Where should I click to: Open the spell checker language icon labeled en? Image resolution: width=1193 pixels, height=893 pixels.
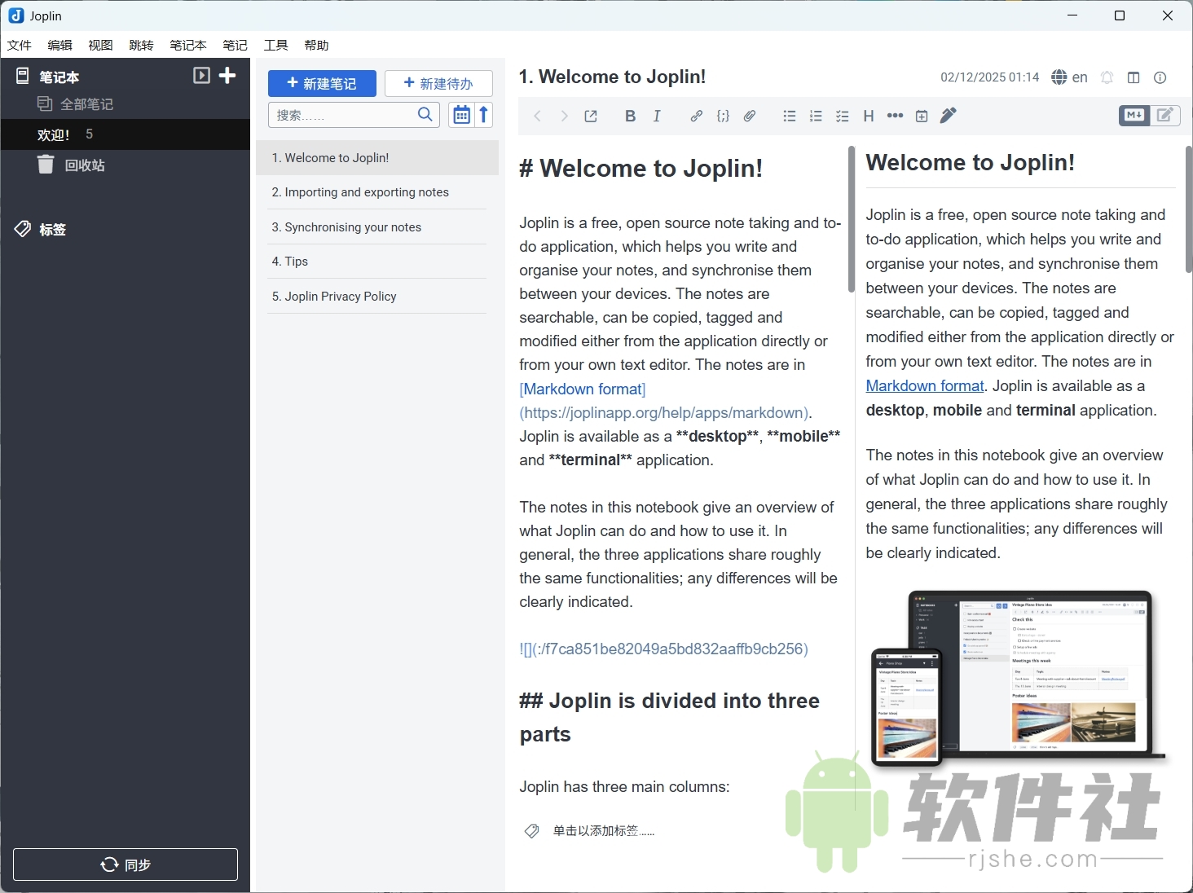(x=1070, y=77)
